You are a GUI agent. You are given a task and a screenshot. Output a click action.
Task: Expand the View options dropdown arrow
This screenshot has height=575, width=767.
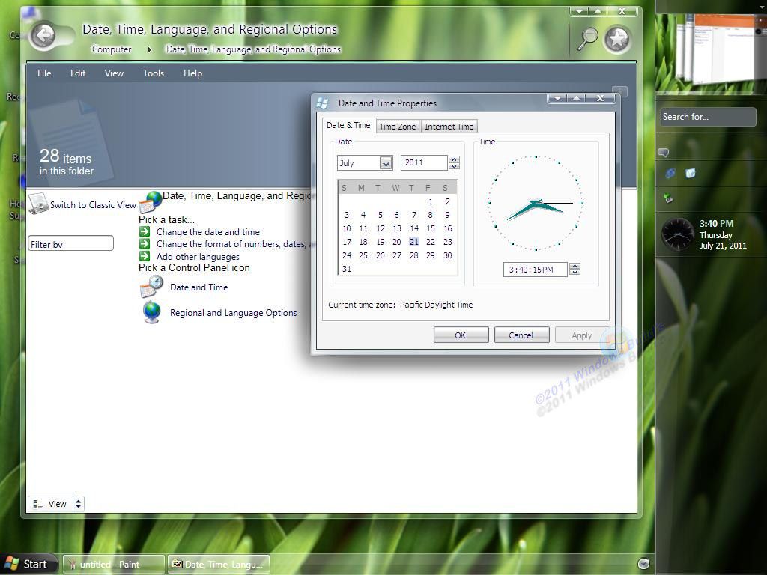pos(78,504)
